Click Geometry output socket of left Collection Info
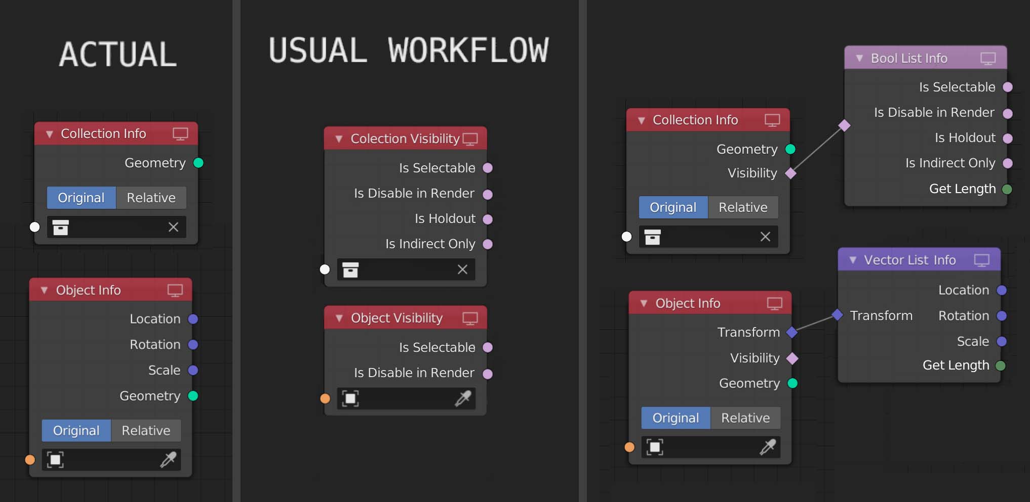This screenshot has height=502, width=1030. coord(199,163)
